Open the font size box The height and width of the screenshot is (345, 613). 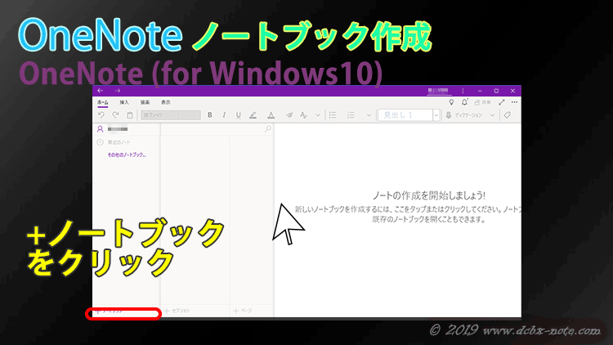(x=190, y=115)
